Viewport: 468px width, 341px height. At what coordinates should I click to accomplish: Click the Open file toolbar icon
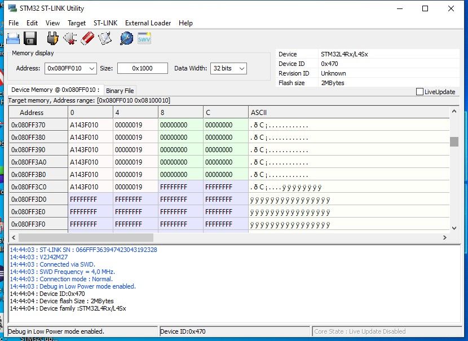pos(13,38)
